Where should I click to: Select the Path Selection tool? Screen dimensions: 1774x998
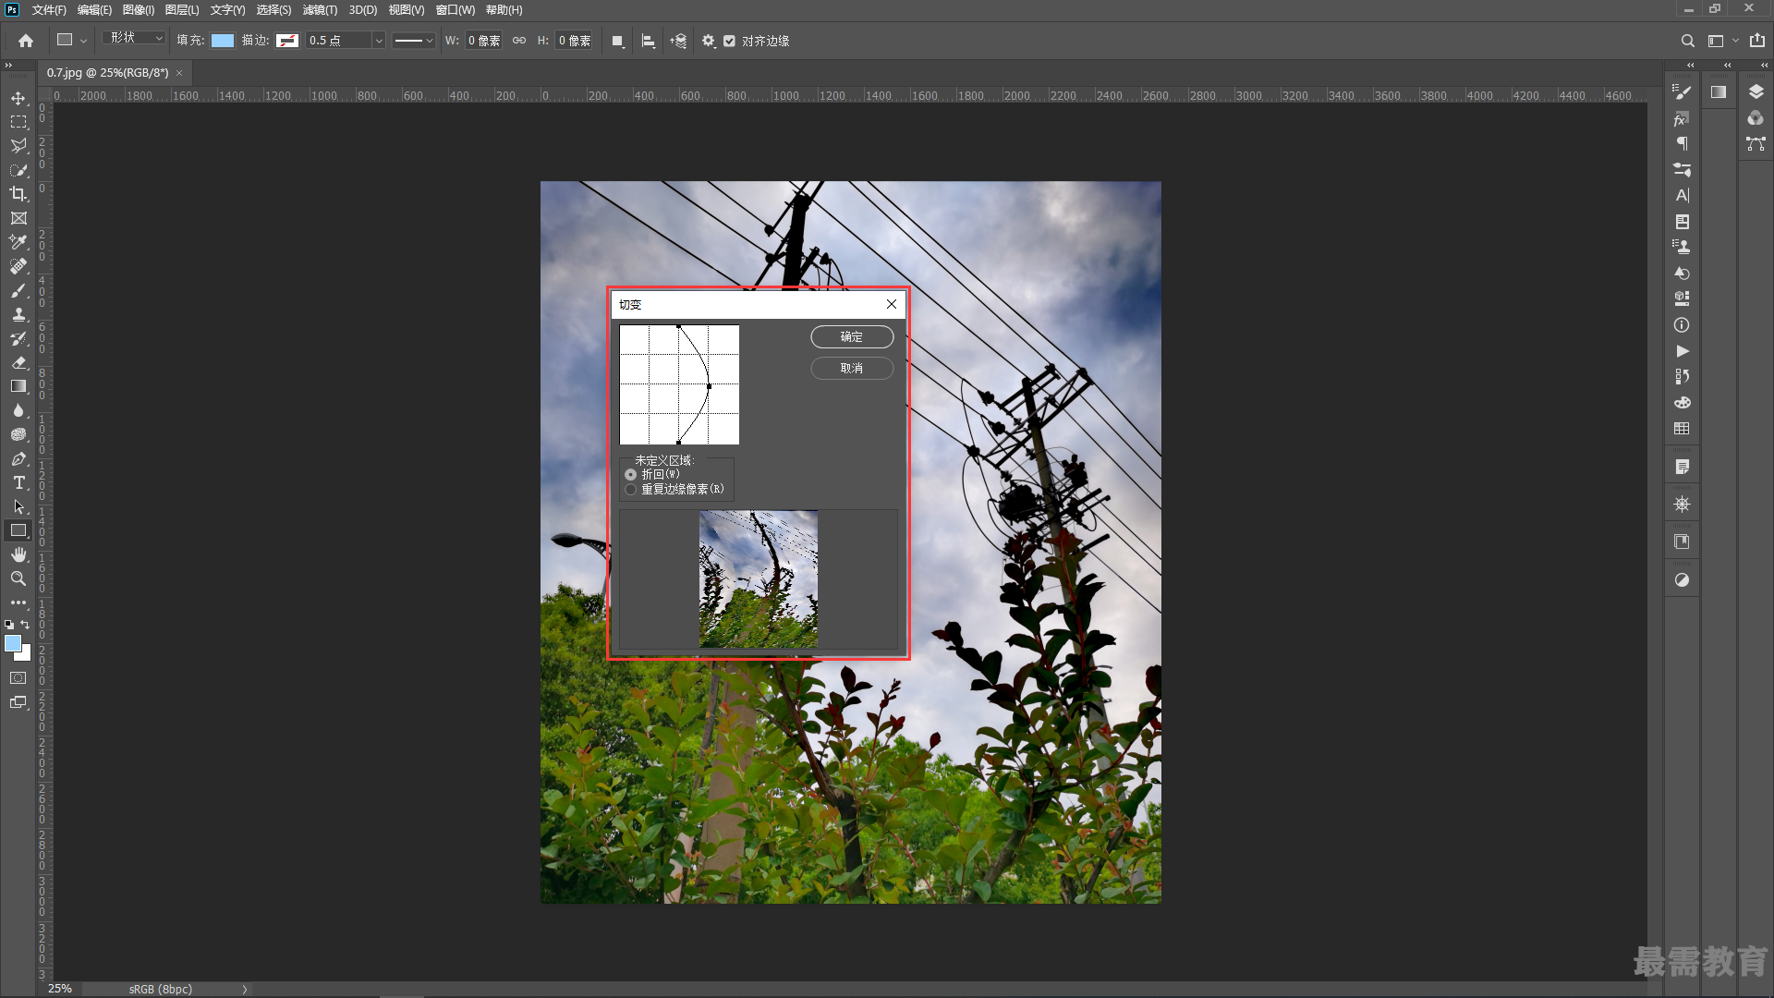(18, 506)
